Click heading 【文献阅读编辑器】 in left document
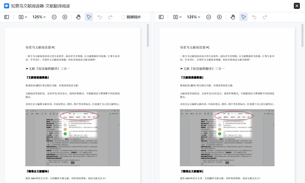This screenshot has width=305, height=183. point(38,78)
